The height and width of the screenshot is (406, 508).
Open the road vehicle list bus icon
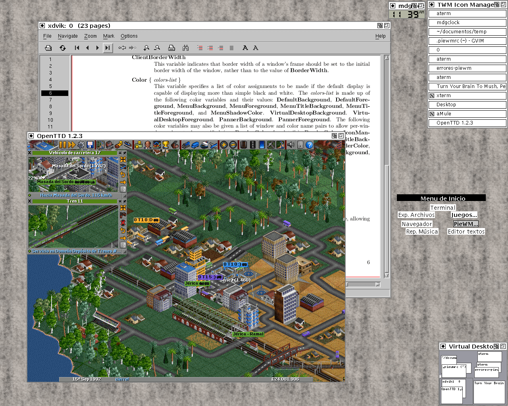194,145
